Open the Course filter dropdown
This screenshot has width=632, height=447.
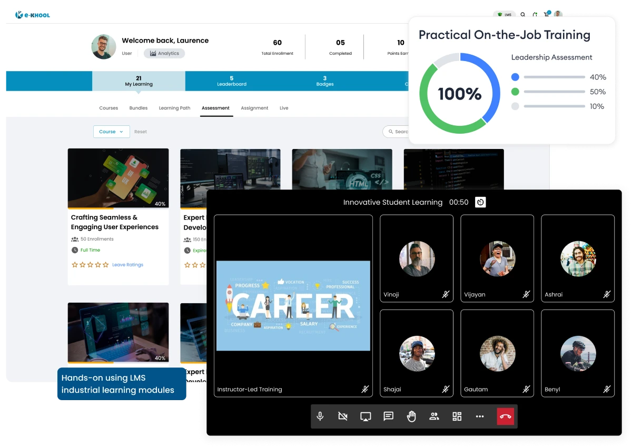(x=111, y=132)
